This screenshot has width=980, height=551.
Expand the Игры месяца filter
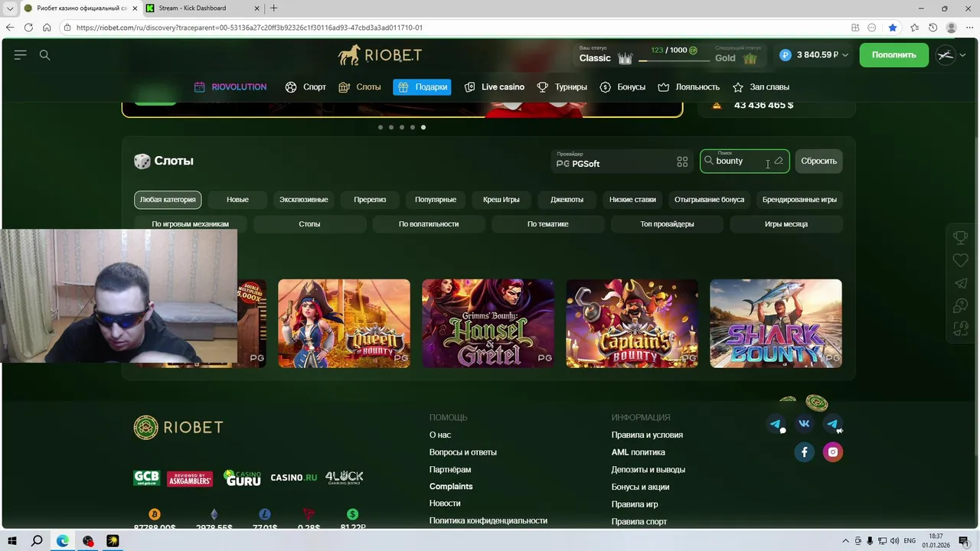point(786,224)
